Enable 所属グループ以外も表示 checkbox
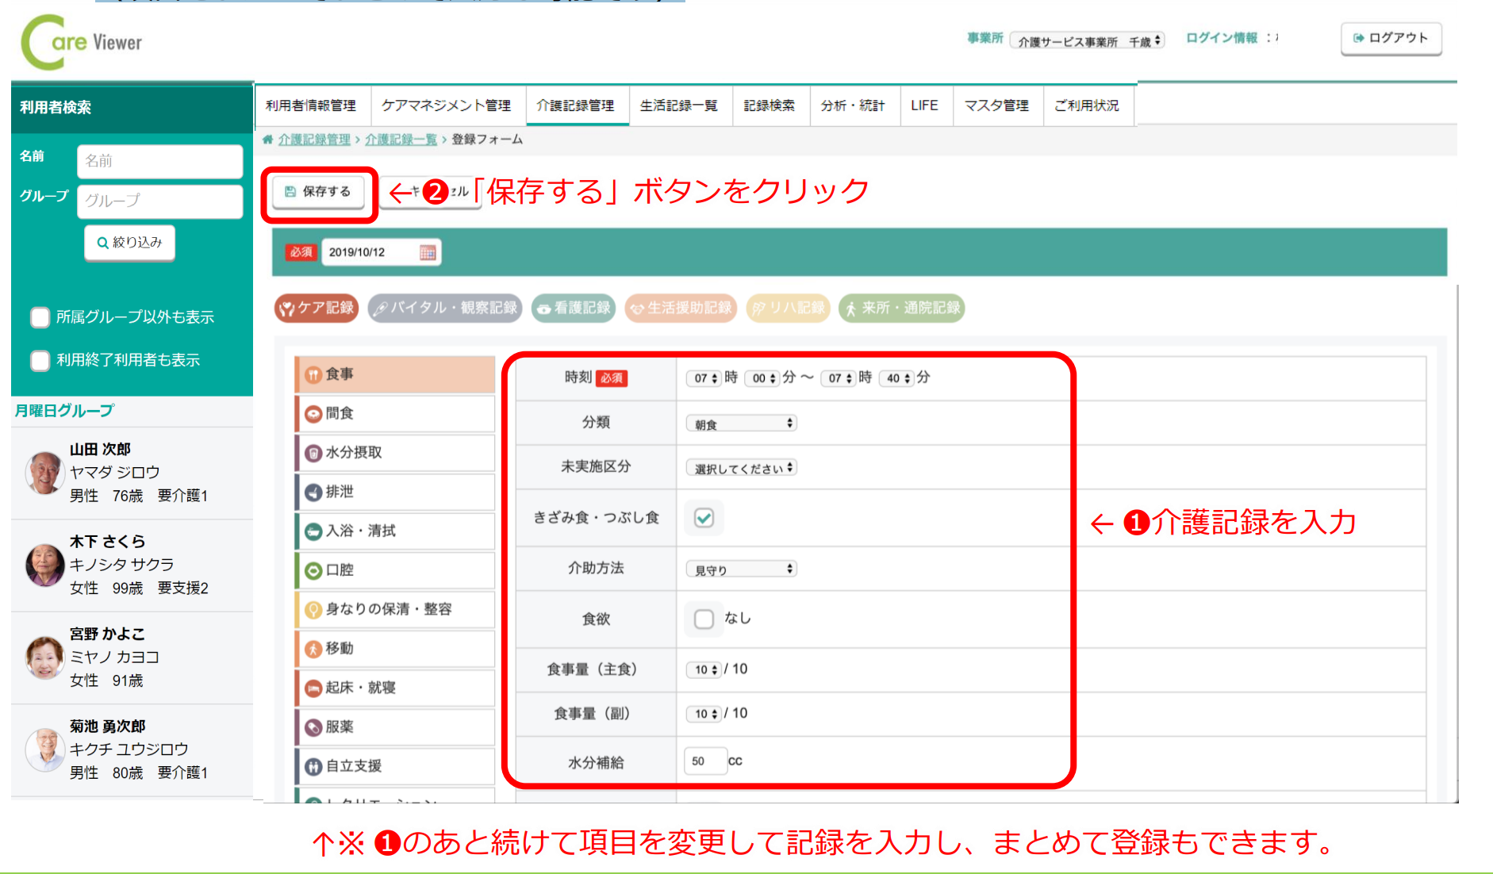This screenshot has width=1493, height=874. point(40,317)
